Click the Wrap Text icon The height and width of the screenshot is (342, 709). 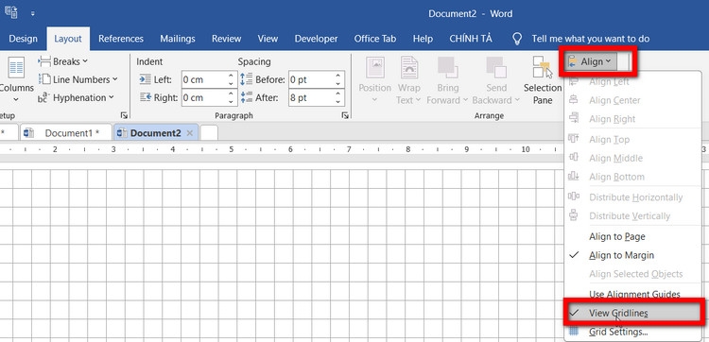409,68
